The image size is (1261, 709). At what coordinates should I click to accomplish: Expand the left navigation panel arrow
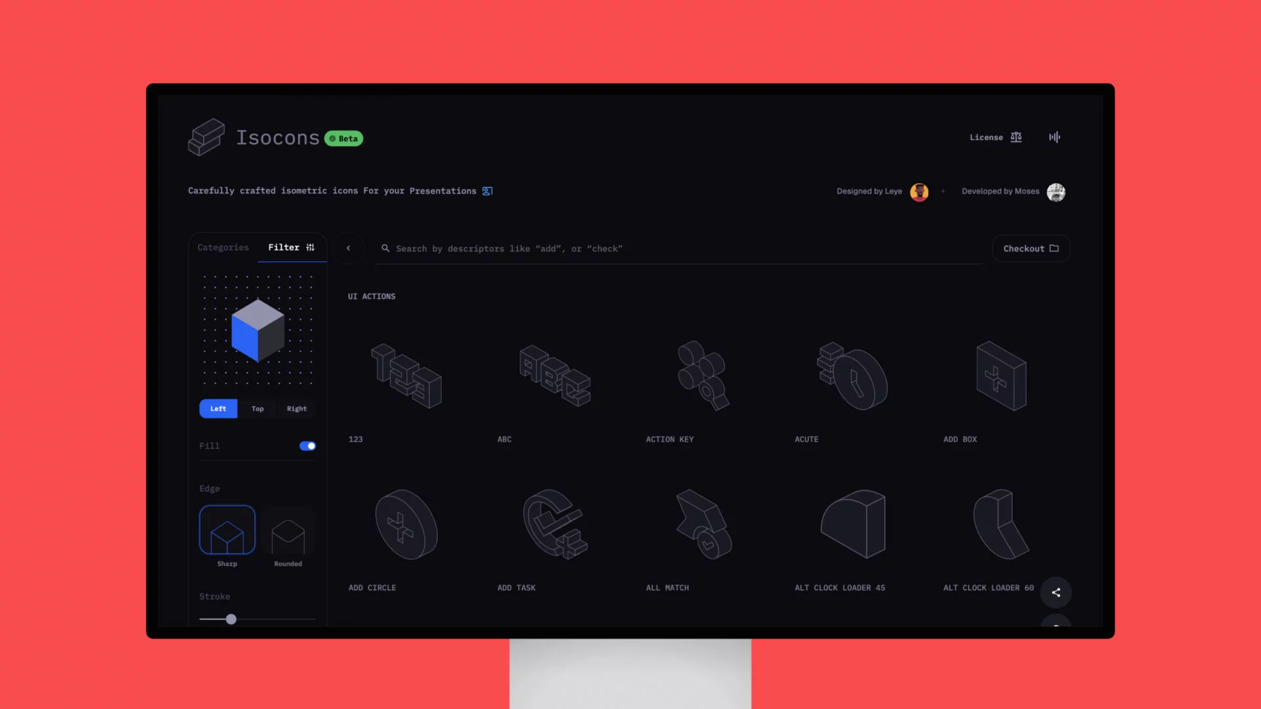click(x=348, y=248)
